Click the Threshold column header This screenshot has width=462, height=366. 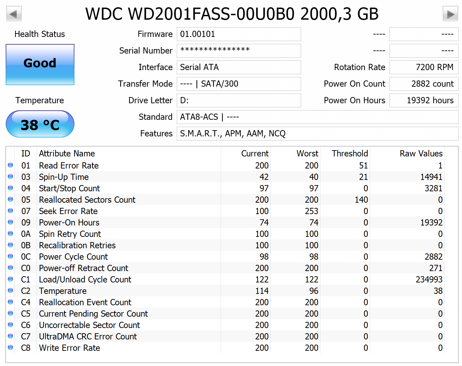[350, 154]
